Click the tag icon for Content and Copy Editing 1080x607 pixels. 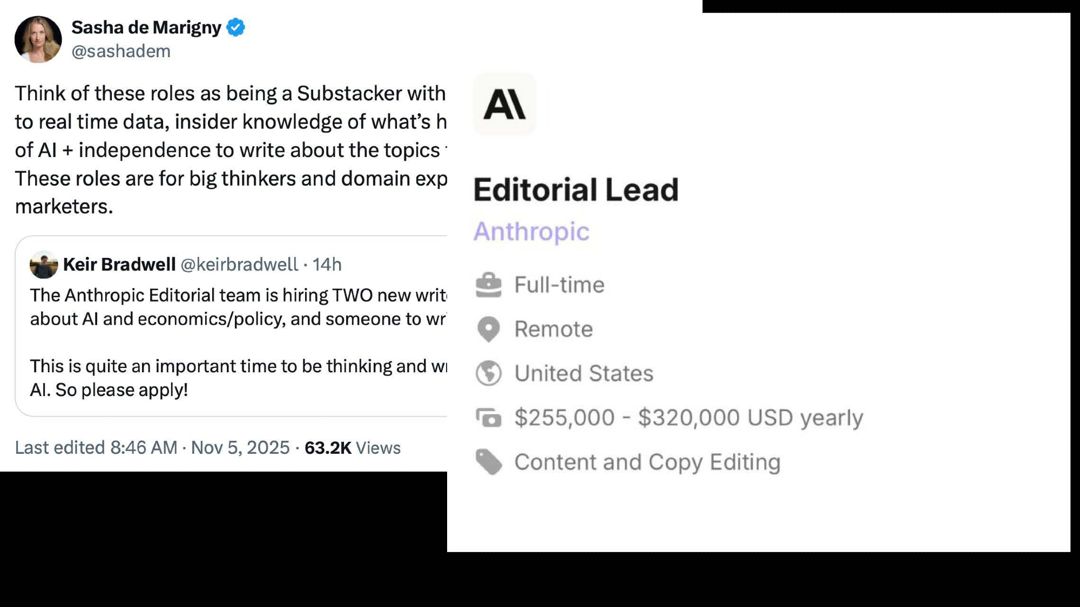[489, 462]
